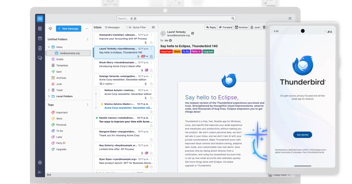Image resolution: width=352 pixels, height=184 pixels.
Task: Open the menu for Micah Ilbery's message
Action: [151, 63]
